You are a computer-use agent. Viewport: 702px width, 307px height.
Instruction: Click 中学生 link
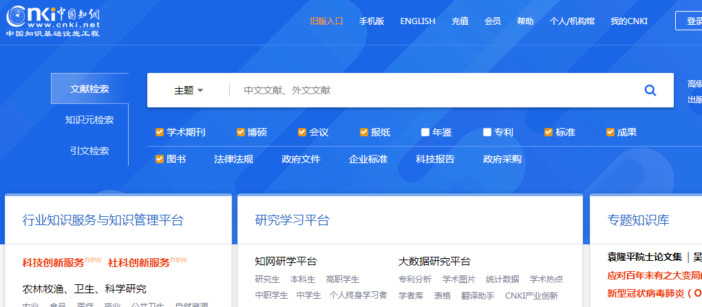(x=309, y=296)
